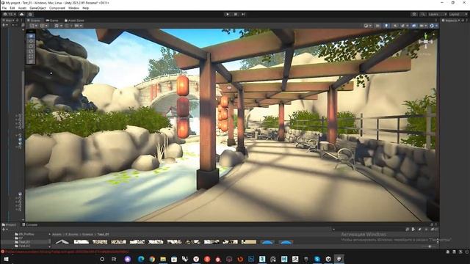
Task: Select the Move tool in scene overlay
Action: (x=31, y=41)
